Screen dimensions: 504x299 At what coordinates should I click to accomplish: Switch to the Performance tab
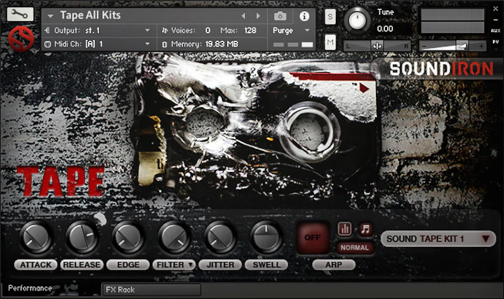pyautogui.click(x=30, y=288)
